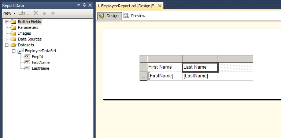
Task: Select the Data Sources folder icon
Action: 14,39
